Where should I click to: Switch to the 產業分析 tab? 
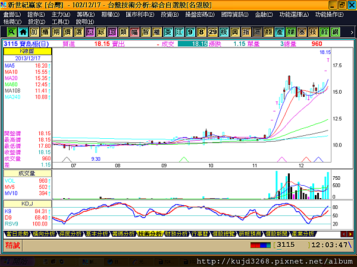(303, 234)
